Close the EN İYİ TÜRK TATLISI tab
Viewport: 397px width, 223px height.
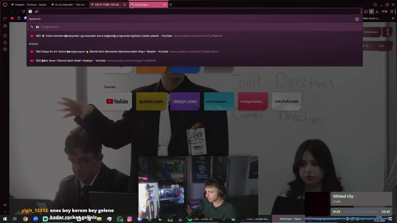pos(125,5)
